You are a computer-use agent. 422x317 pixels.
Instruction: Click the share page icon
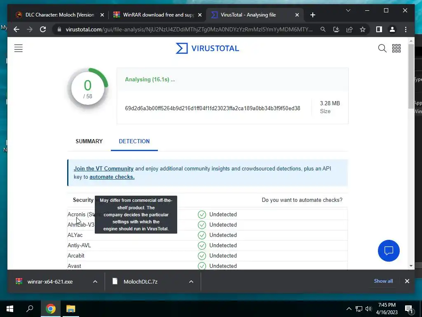(x=349, y=29)
